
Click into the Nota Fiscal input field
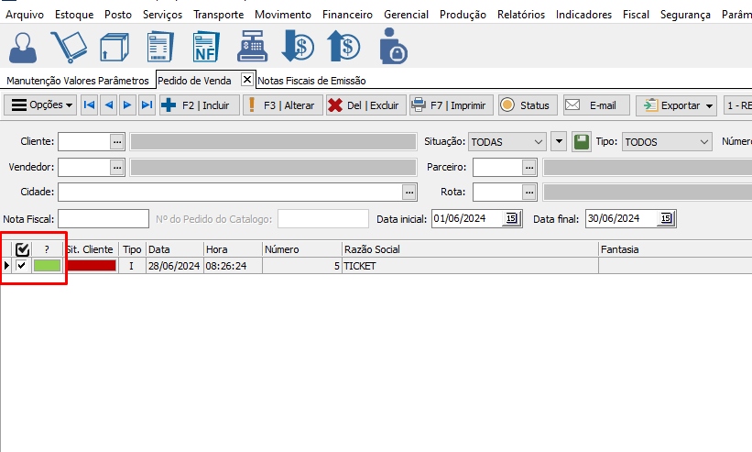point(103,218)
